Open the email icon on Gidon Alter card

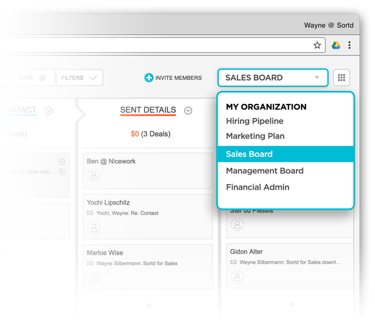pyautogui.click(x=233, y=262)
